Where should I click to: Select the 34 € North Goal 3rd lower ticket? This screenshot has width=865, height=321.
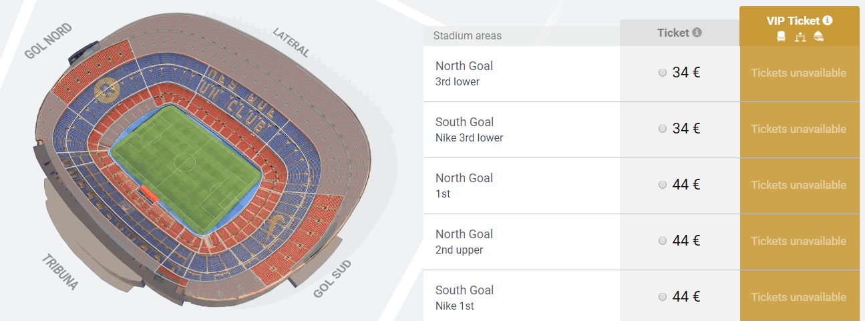[663, 73]
